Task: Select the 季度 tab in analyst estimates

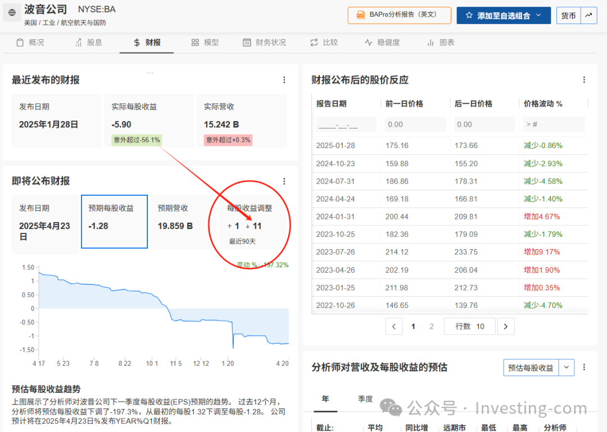Action: [365, 399]
